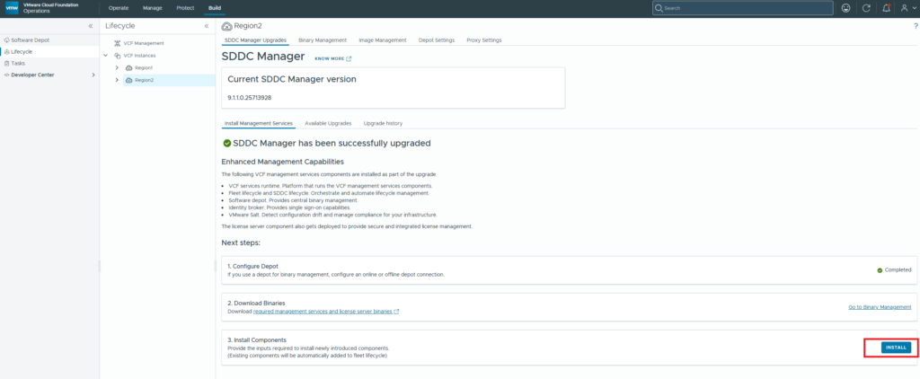Click the Tasks clipboard icon

6,63
